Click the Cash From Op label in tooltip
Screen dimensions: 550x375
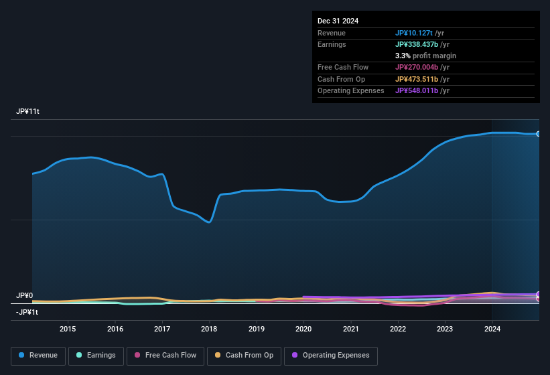(x=341, y=79)
